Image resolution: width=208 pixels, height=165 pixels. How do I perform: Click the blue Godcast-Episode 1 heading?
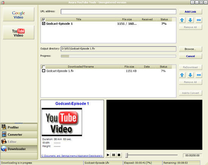coord(72,103)
